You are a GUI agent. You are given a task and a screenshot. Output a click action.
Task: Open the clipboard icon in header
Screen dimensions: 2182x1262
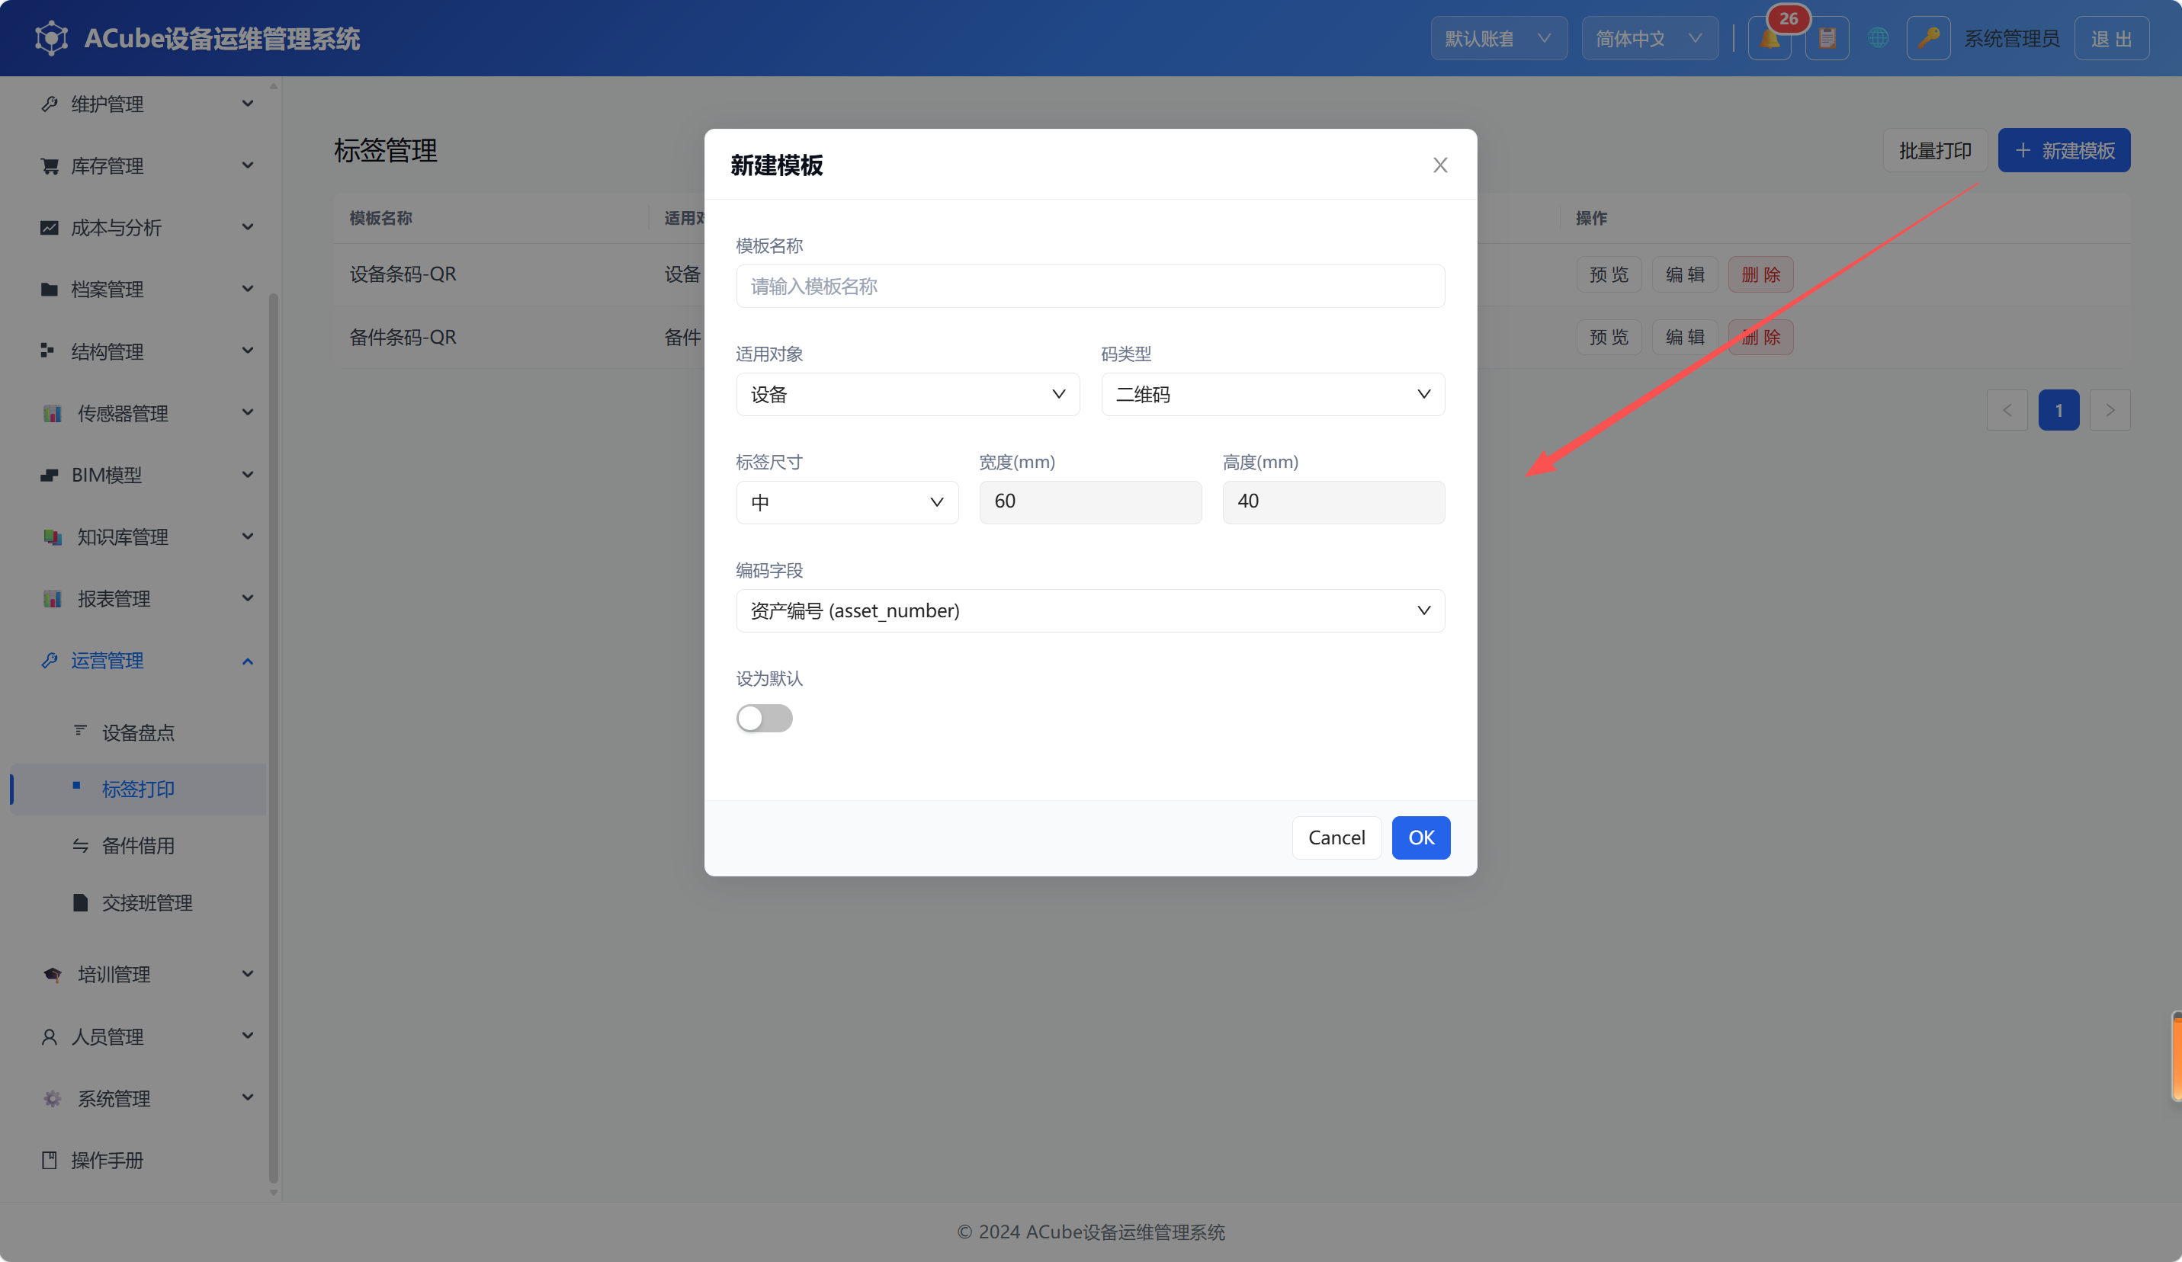click(x=1827, y=39)
